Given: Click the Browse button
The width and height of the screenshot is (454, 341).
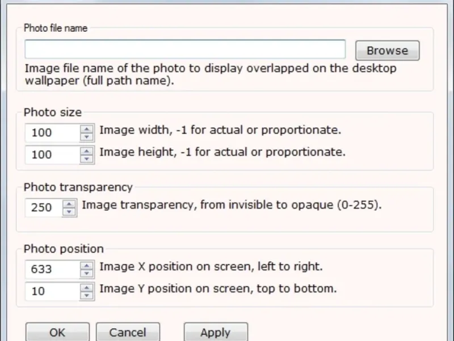Looking at the screenshot, I should (387, 51).
